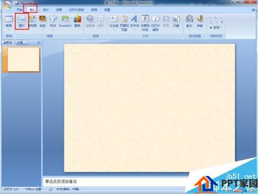Image resolution: width=258 pixels, height=194 pixels.
Task: Close the slides/outline pane with X
Action: click(x=38, y=42)
